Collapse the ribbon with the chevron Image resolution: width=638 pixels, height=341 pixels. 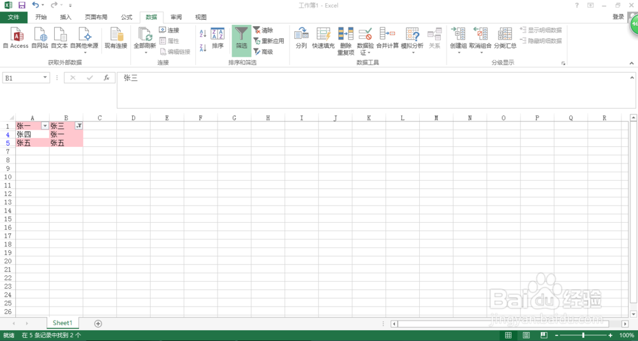(x=632, y=63)
